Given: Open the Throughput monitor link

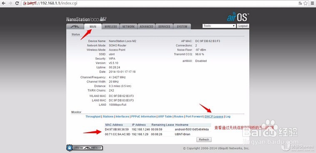Looking at the screenshot, I should tap(93, 117).
